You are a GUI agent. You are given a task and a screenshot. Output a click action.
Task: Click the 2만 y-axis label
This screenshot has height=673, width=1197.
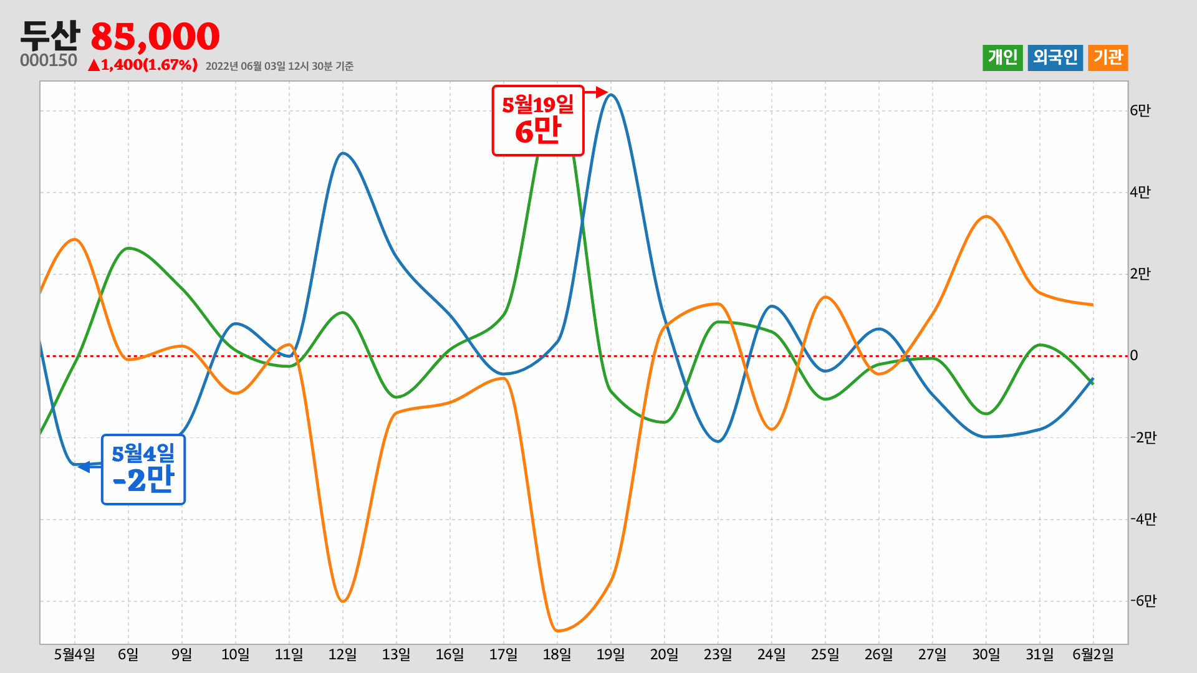[1140, 274]
